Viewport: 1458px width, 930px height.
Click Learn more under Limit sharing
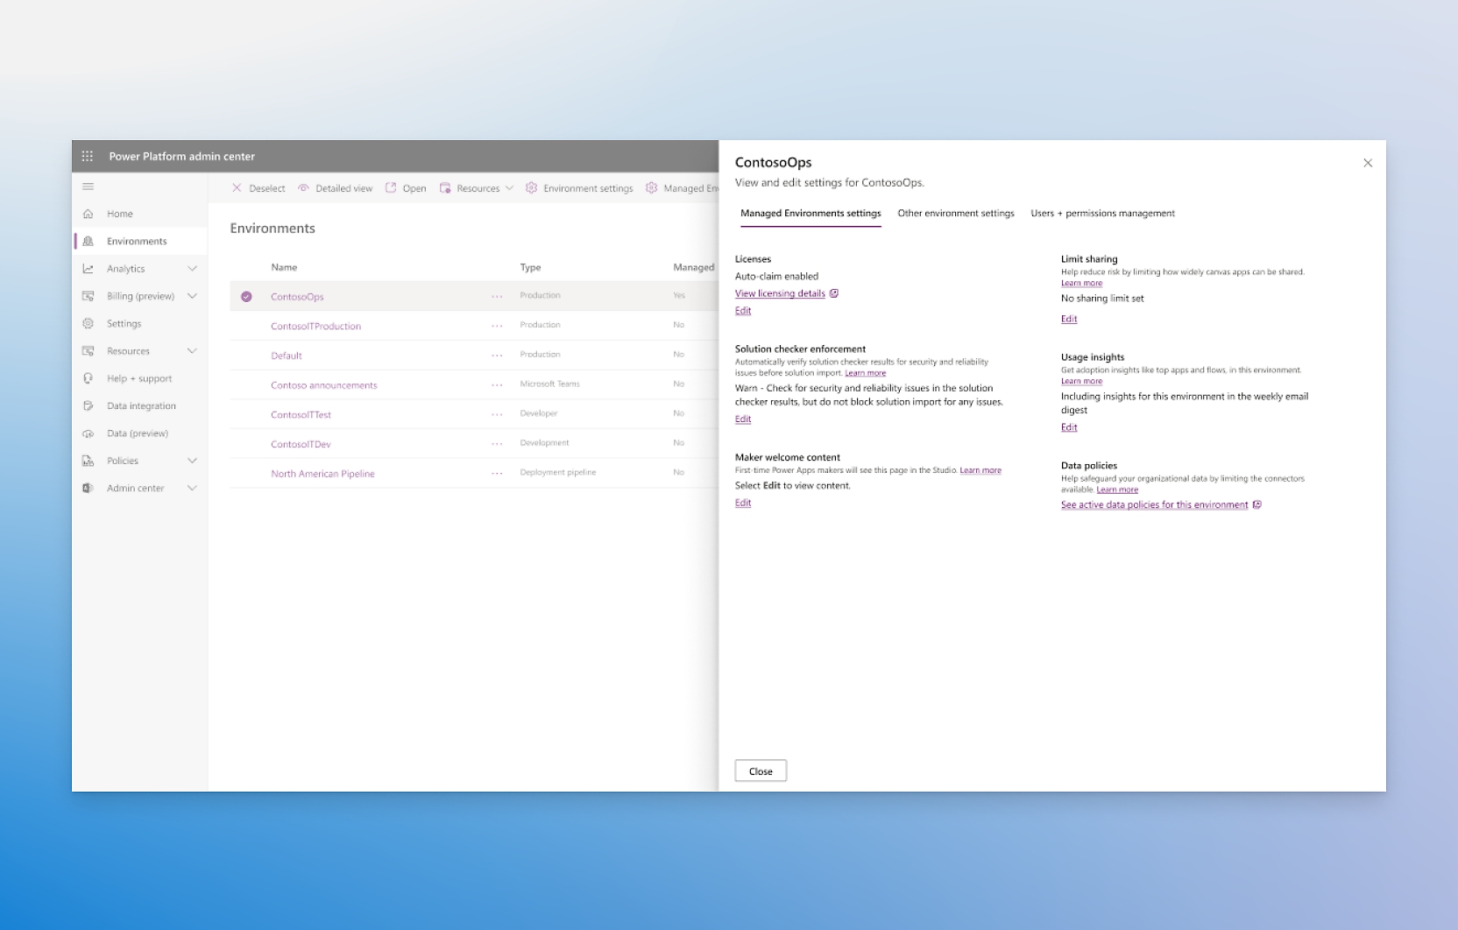pos(1081,283)
